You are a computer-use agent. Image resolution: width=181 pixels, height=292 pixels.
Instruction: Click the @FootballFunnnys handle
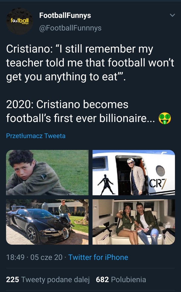[x=70, y=28]
